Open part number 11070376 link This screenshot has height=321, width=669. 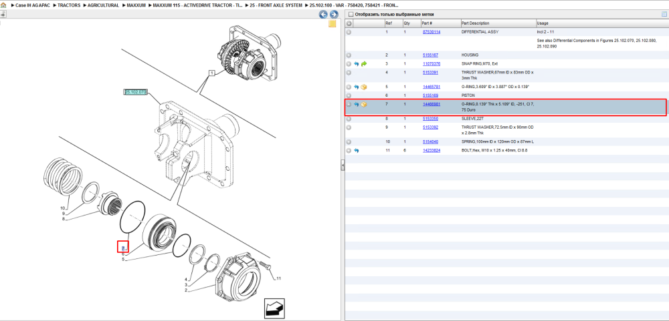(432, 64)
